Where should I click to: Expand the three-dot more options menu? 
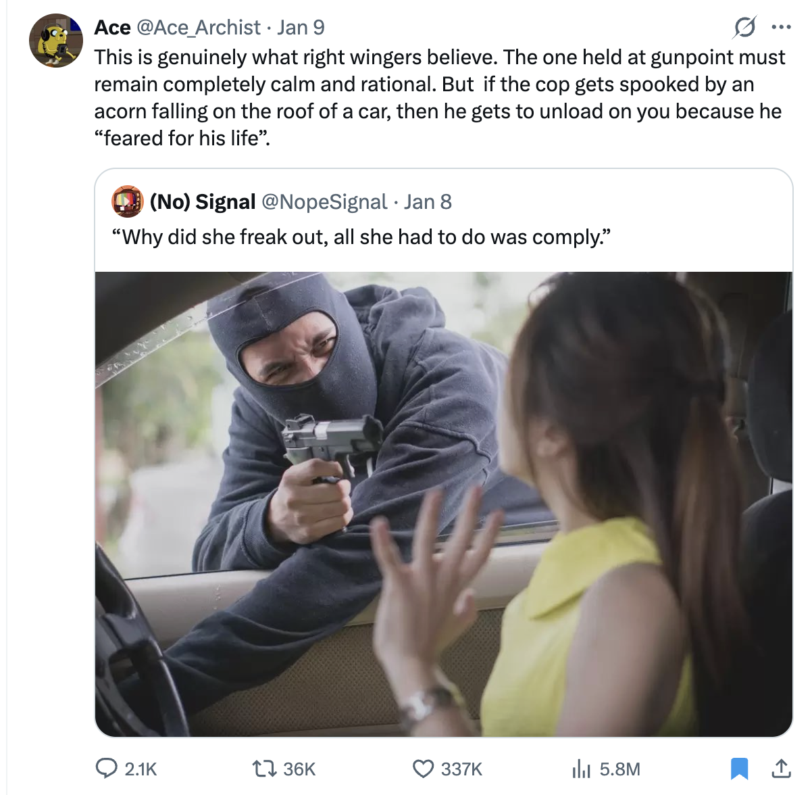coord(781,28)
